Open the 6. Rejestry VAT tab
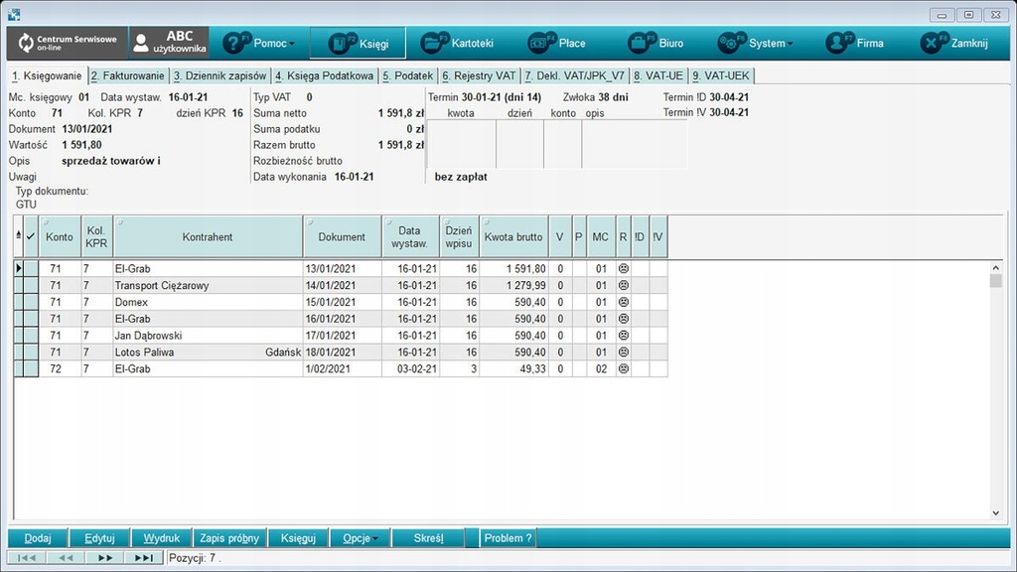 point(479,75)
